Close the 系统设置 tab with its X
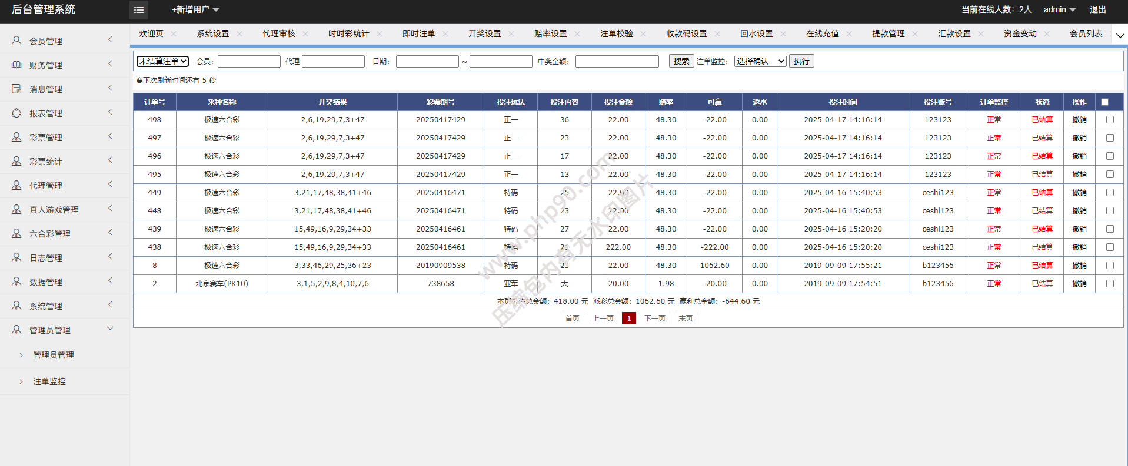Image resolution: width=1128 pixels, height=466 pixels. (239, 34)
